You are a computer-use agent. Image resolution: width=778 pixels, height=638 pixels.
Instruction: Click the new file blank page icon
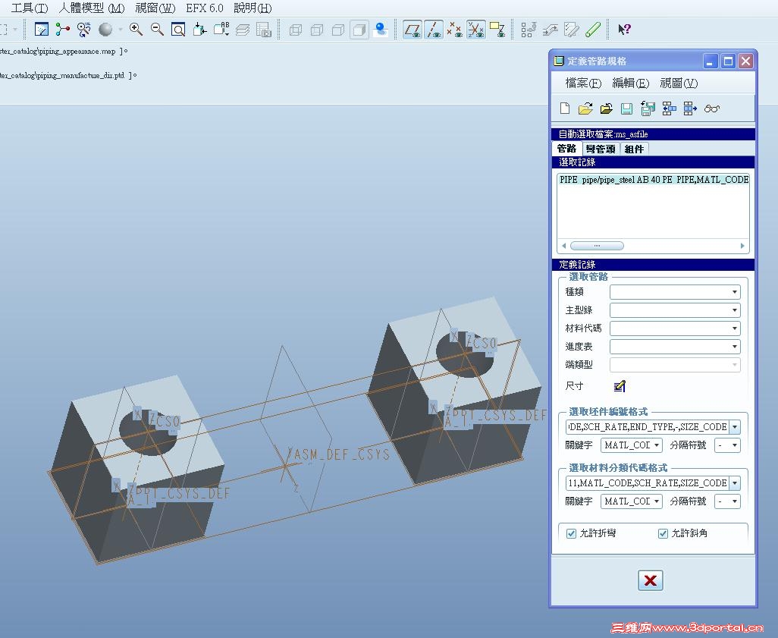click(565, 108)
